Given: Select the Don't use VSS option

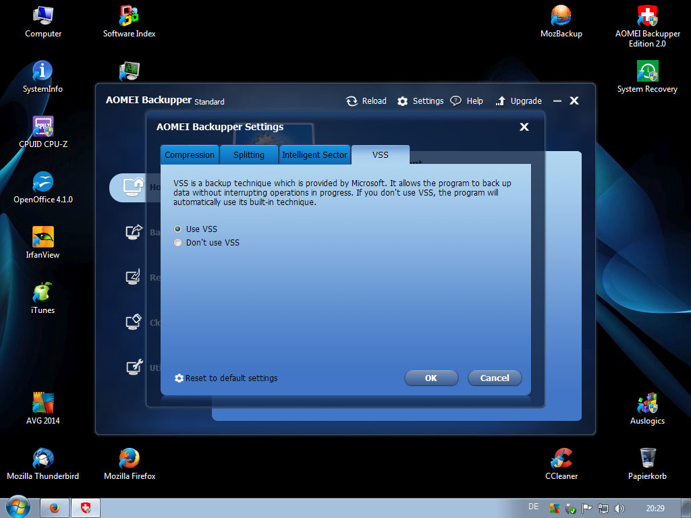Looking at the screenshot, I should coord(177,243).
